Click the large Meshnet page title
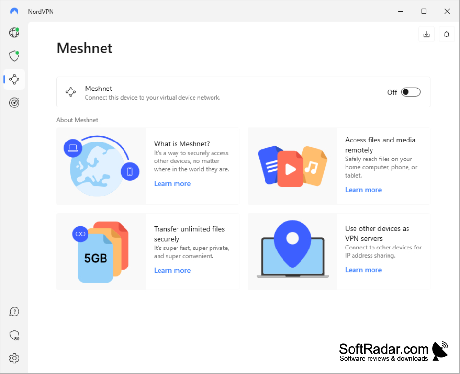The width and height of the screenshot is (460, 374). pos(85,48)
